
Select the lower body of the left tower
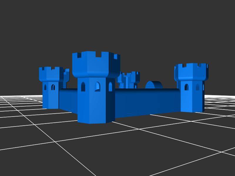click(51, 100)
